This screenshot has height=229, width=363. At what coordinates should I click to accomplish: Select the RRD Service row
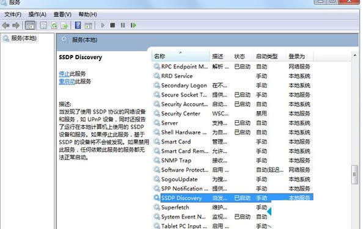coord(233,76)
